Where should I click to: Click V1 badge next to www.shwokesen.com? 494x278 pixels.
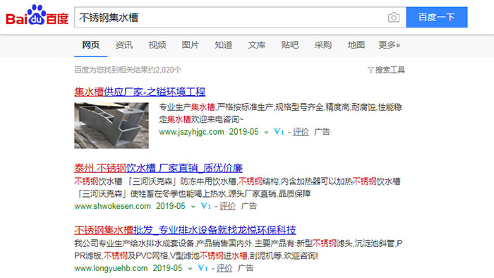coord(206,206)
